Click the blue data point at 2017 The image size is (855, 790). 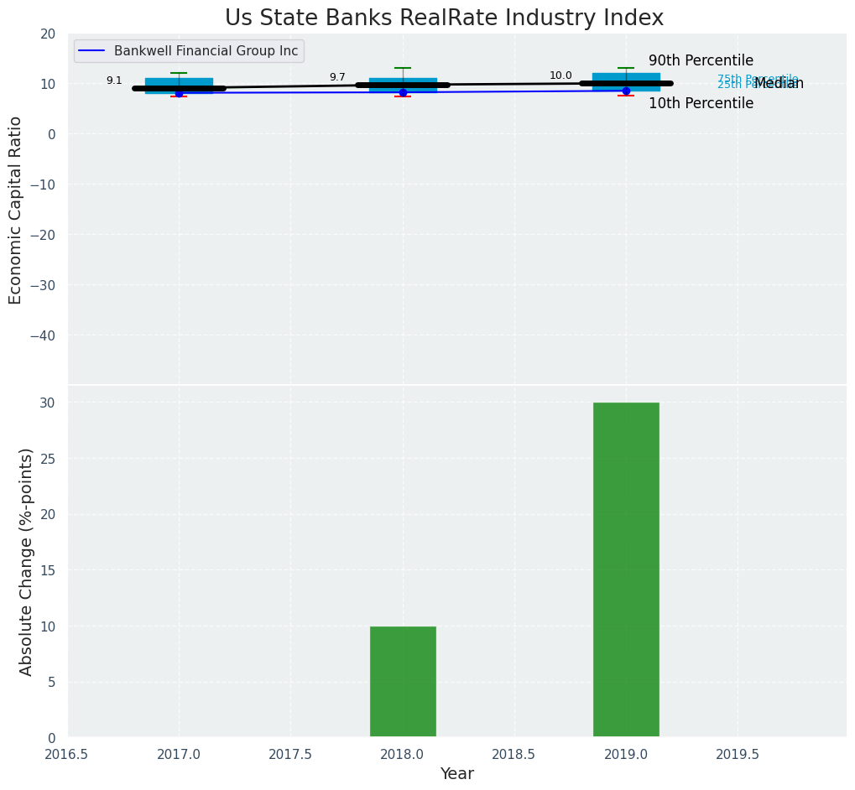click(179, 93)
